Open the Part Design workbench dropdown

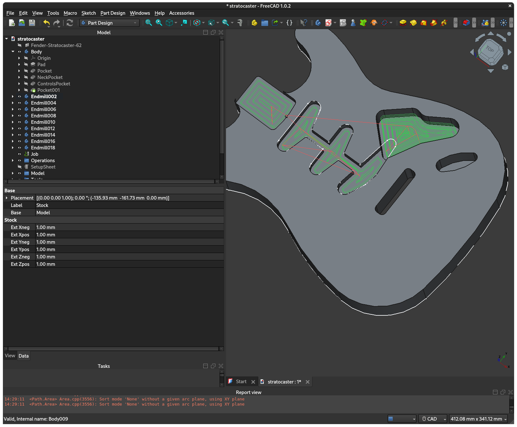tap(109, 23)
